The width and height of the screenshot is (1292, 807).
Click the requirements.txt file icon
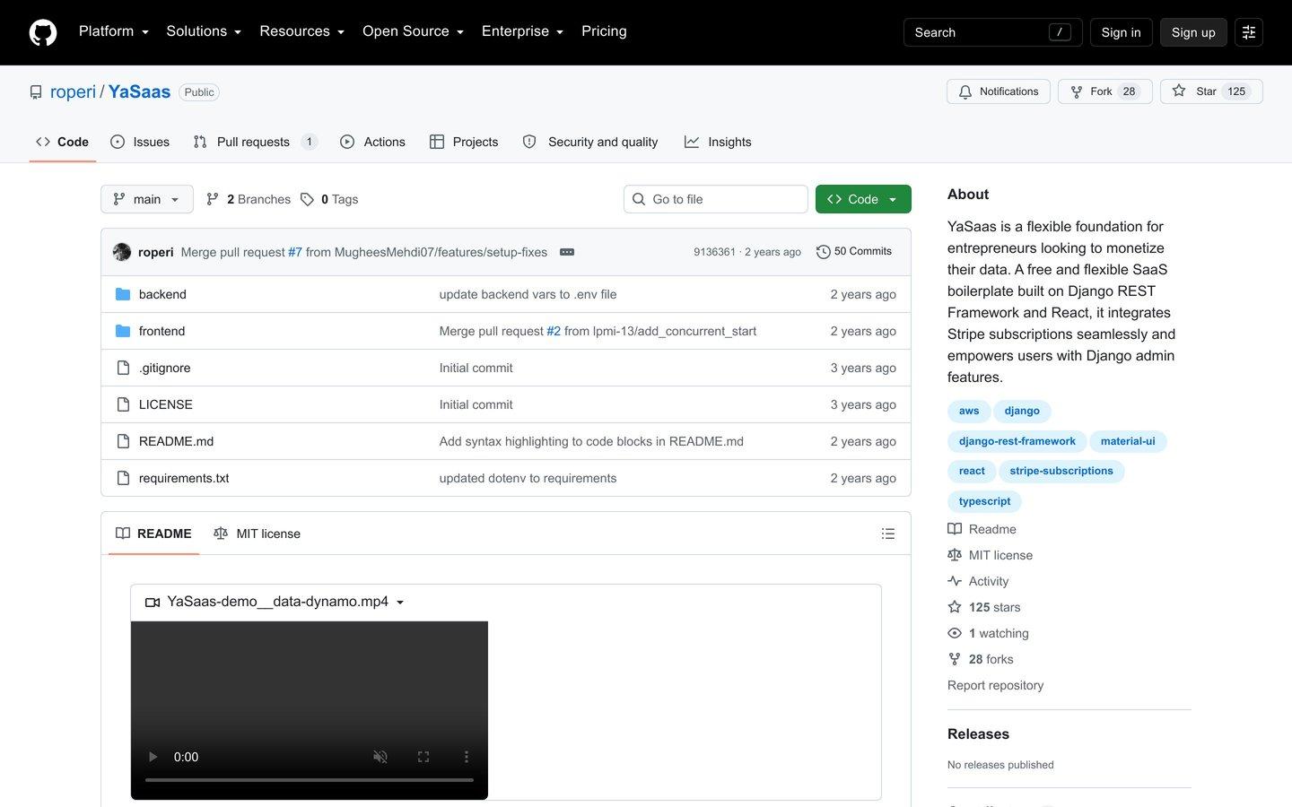(x=123, y=478)
